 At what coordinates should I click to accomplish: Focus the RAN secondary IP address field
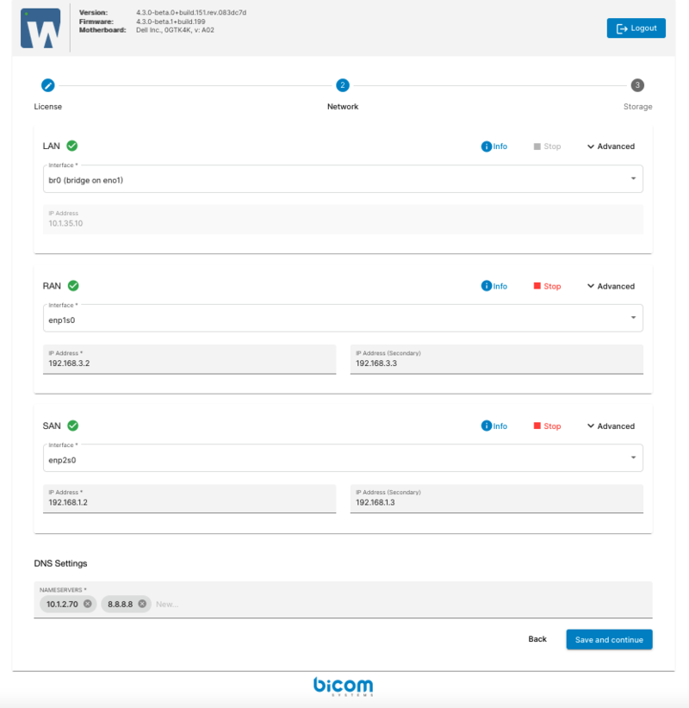click(496, 363)
